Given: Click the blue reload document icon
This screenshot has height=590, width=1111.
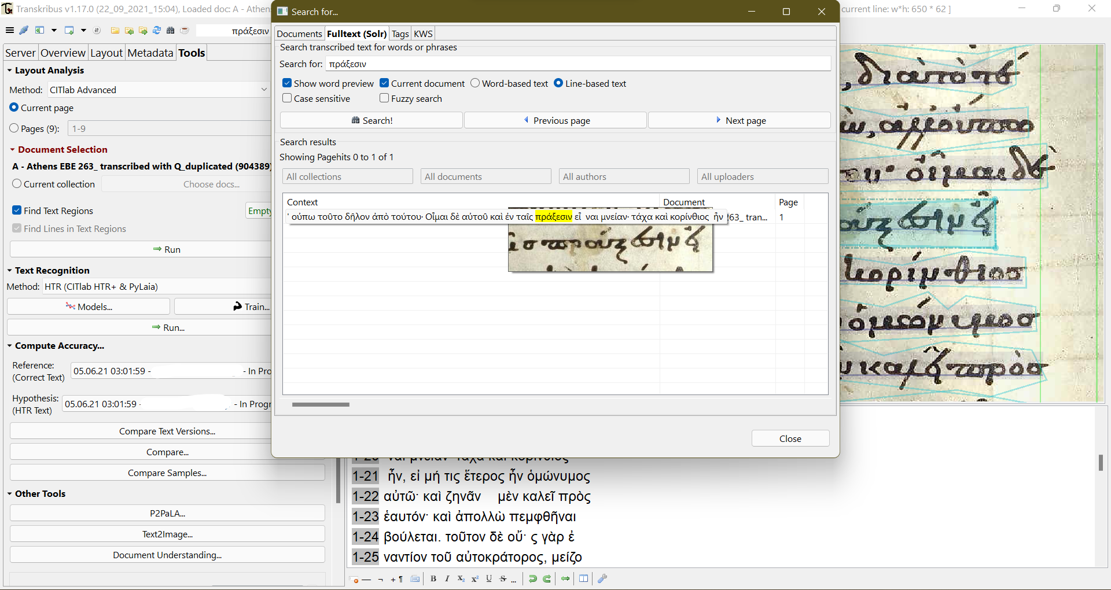Looking at the screenshot, I should pyautogui.click(x=156, y=31).
